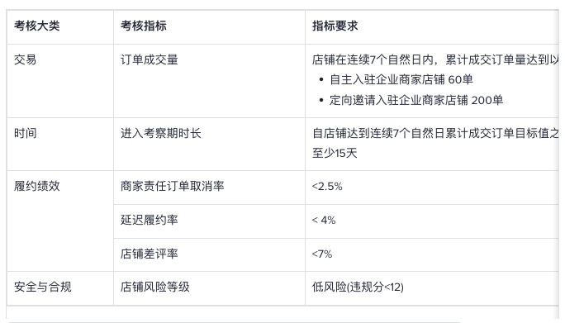565x323 pixels.
Task: Select the 订单成交量 indicator cell
Action: pyautogui.click(x=209, y=81)
